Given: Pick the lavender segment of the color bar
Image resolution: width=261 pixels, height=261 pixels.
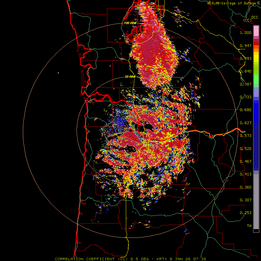Looking at the screenshot, I should coord(256,92).
